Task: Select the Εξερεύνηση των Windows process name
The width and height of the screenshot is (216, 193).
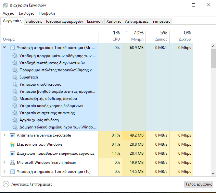Action: point(40,144)
